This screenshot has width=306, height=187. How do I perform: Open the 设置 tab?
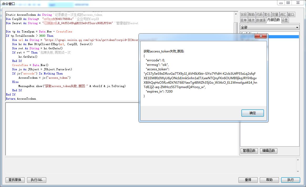(x=285, y=20)
